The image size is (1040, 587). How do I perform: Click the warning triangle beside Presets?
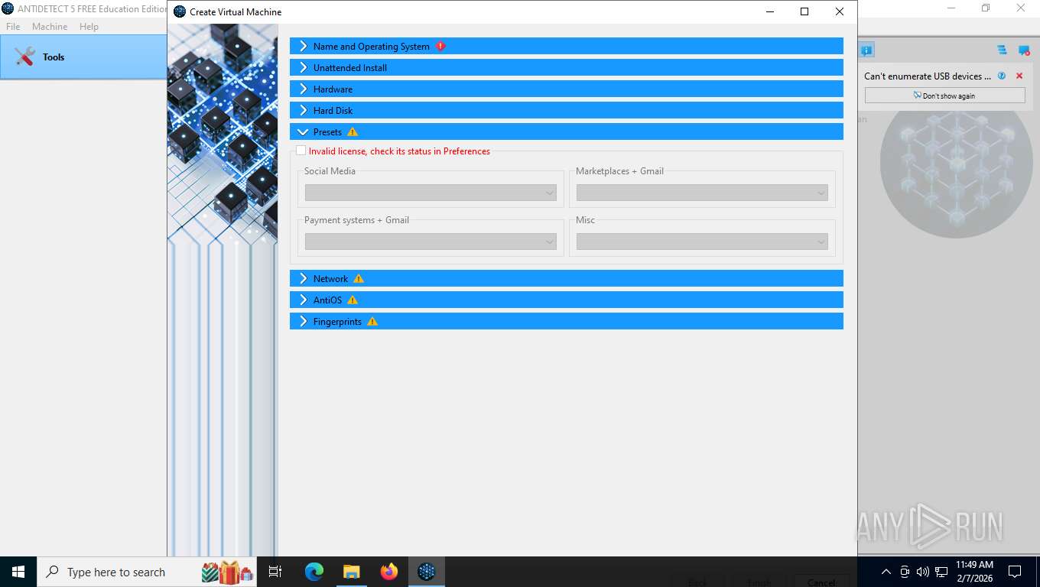coord(353,131)
